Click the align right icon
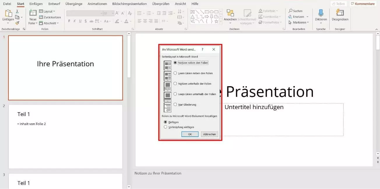The height and width of the screenshot is (189, 380). coord(151,21)
